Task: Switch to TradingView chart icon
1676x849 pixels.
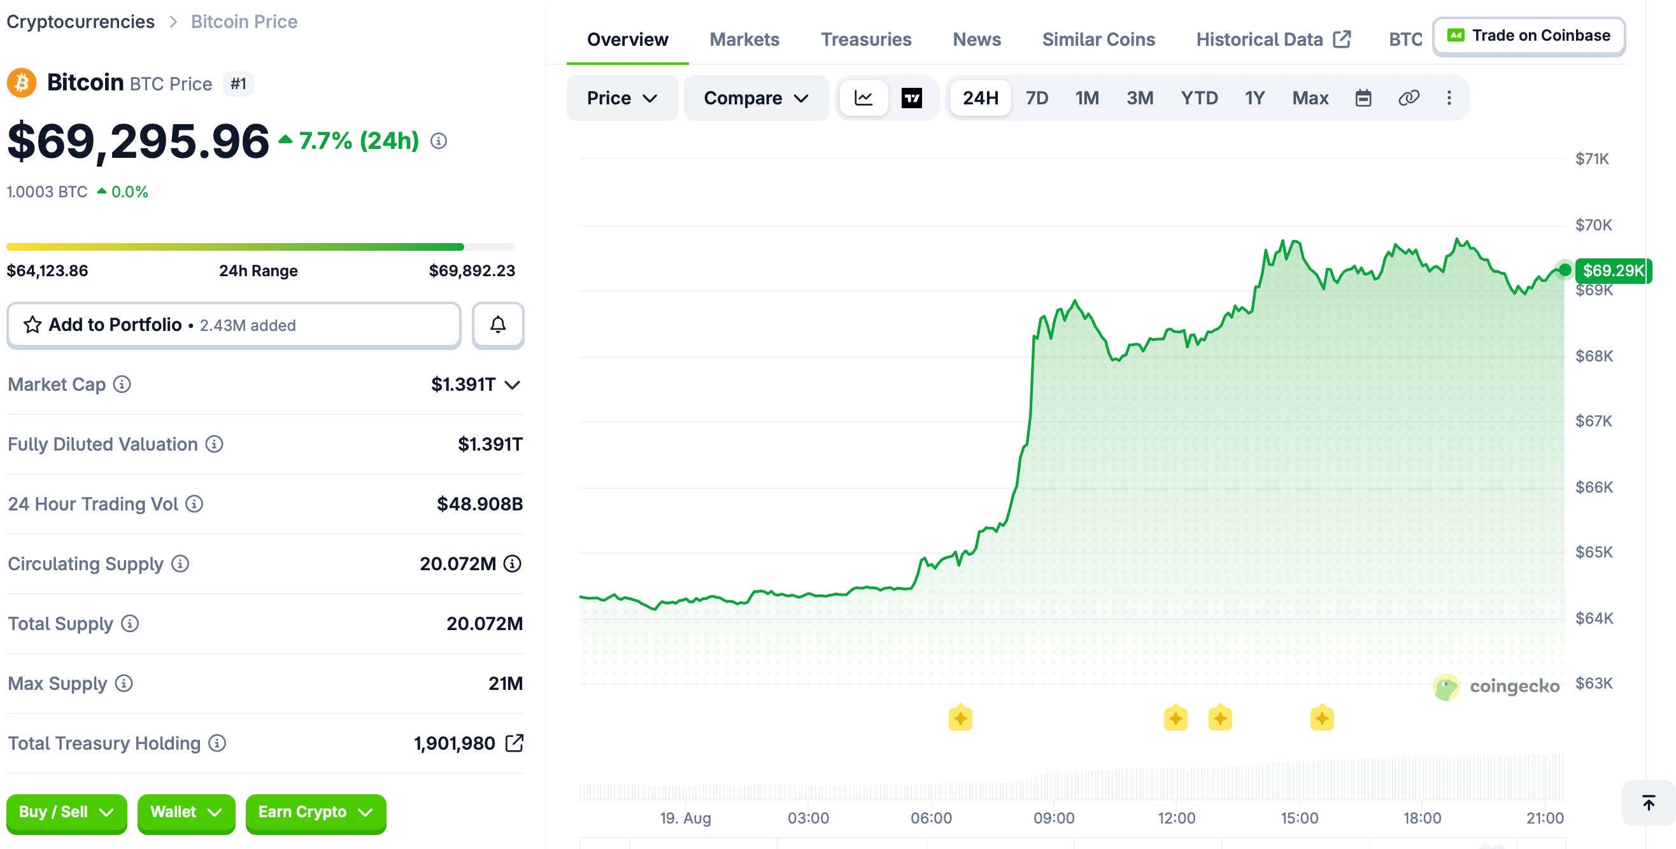Action: (x=911, y=98)
